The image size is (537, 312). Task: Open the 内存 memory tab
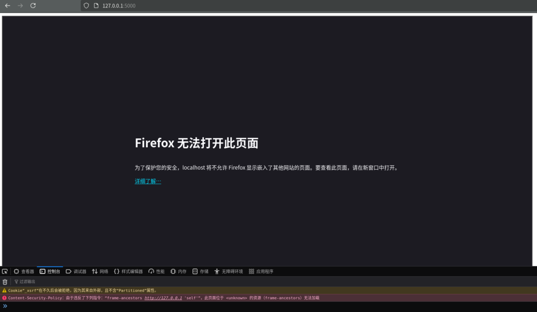[178, 271]
